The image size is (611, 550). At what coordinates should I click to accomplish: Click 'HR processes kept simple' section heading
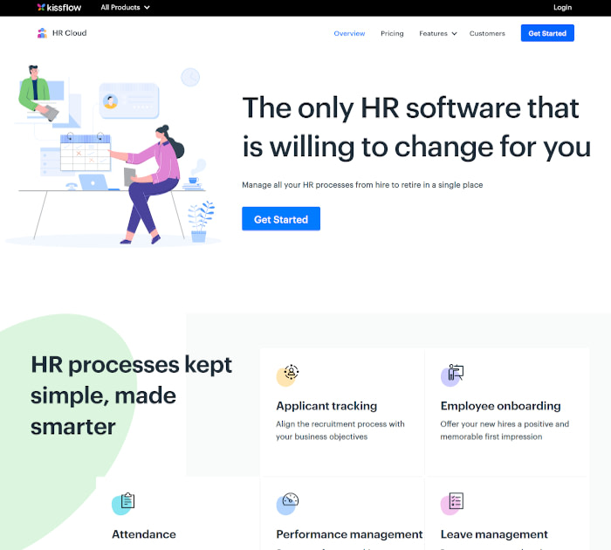(x=131, y=395)
